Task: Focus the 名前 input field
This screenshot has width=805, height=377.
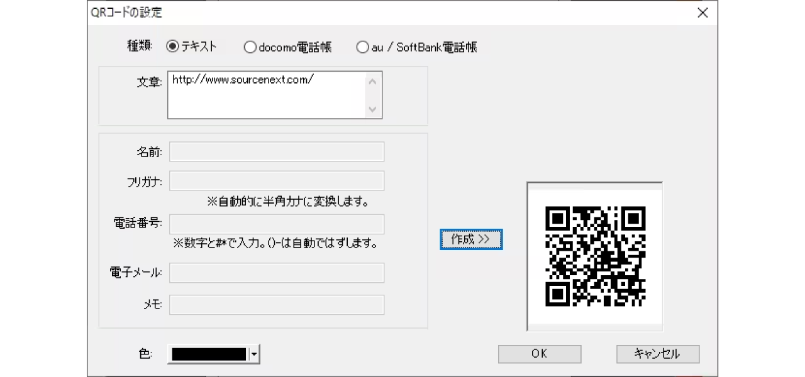Action: coord(277,151)
